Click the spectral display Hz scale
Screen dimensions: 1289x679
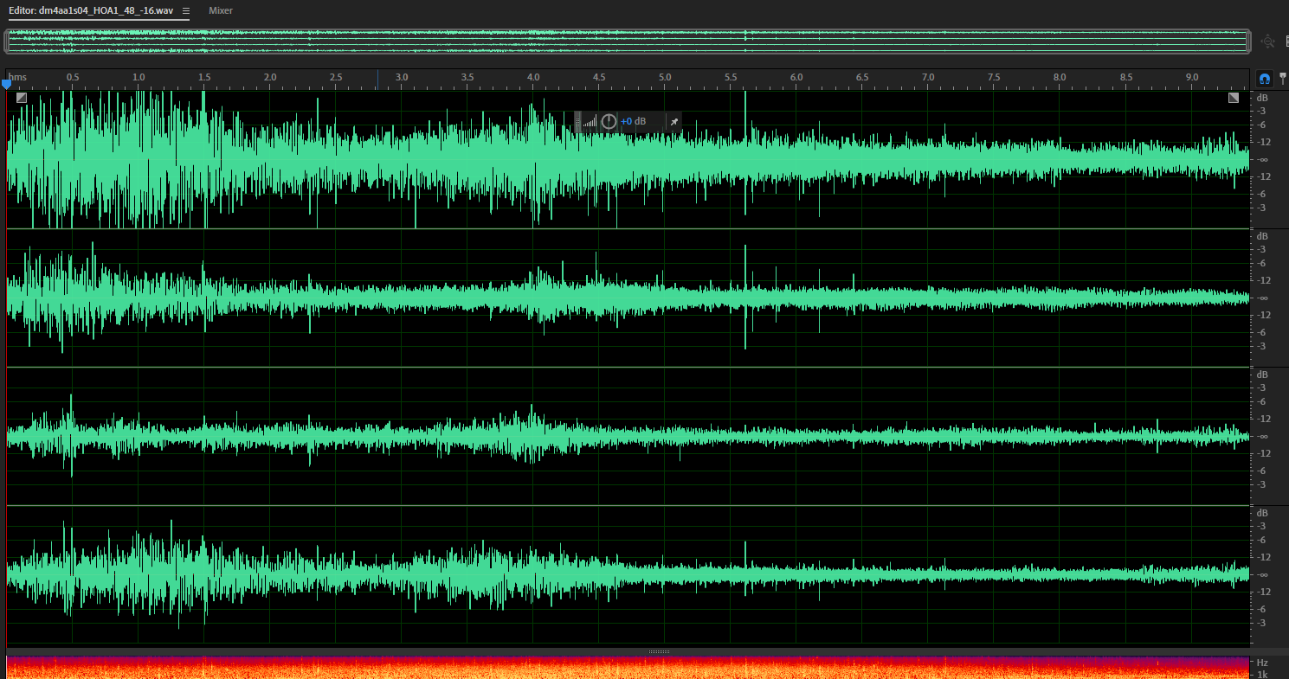click(1263, 667)
